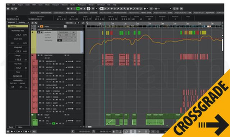The width and height of the screenshot is (230, 137).
Task: Select the Play speaker tool
Action: [137, 9]
